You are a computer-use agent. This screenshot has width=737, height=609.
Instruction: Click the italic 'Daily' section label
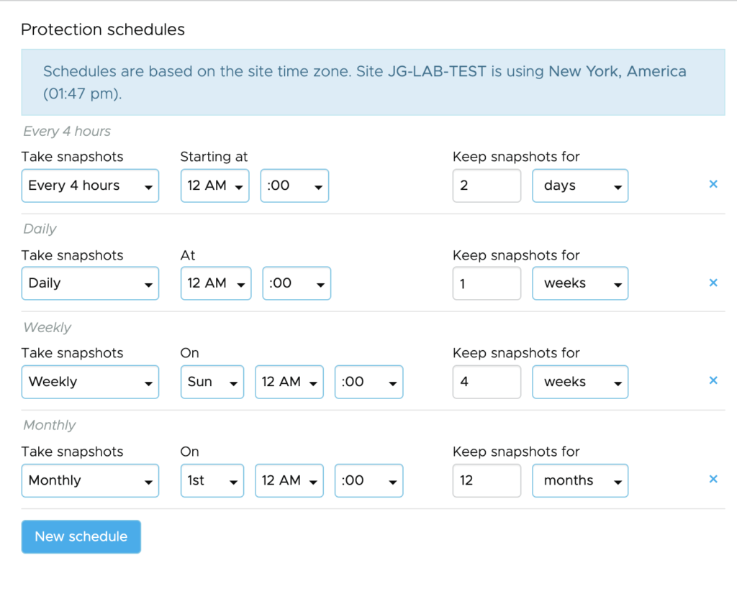(x=40, y=229)
